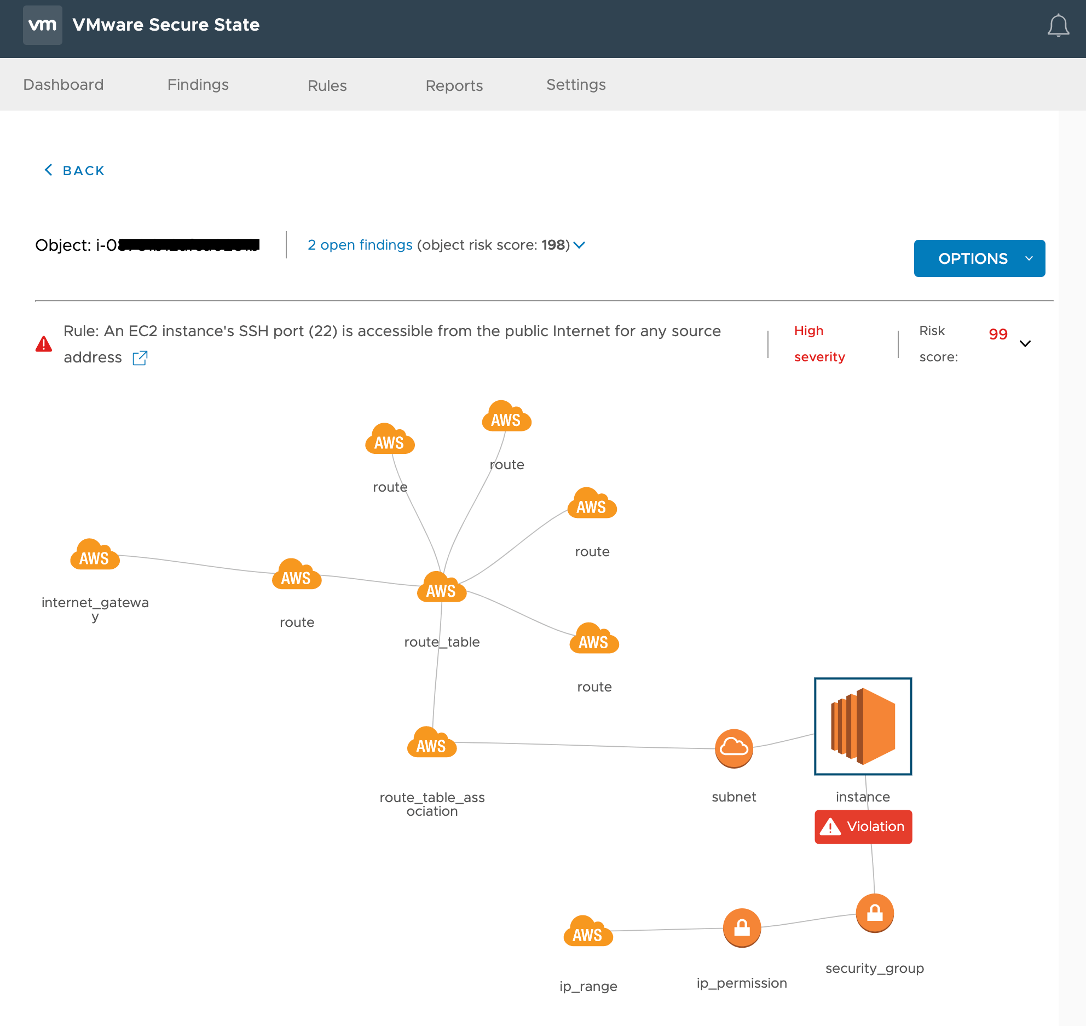Click the BACK link
This screenshot has width=1086, height=1026.
(x=73, y=170)
